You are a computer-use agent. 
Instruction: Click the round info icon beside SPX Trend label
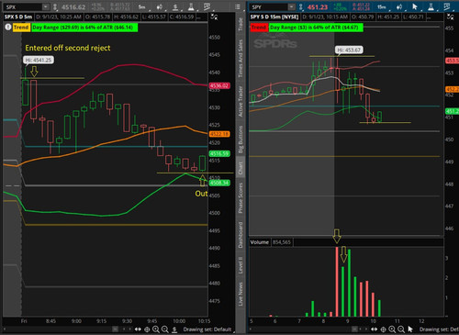pyautogui.click(x=8, y=28)
